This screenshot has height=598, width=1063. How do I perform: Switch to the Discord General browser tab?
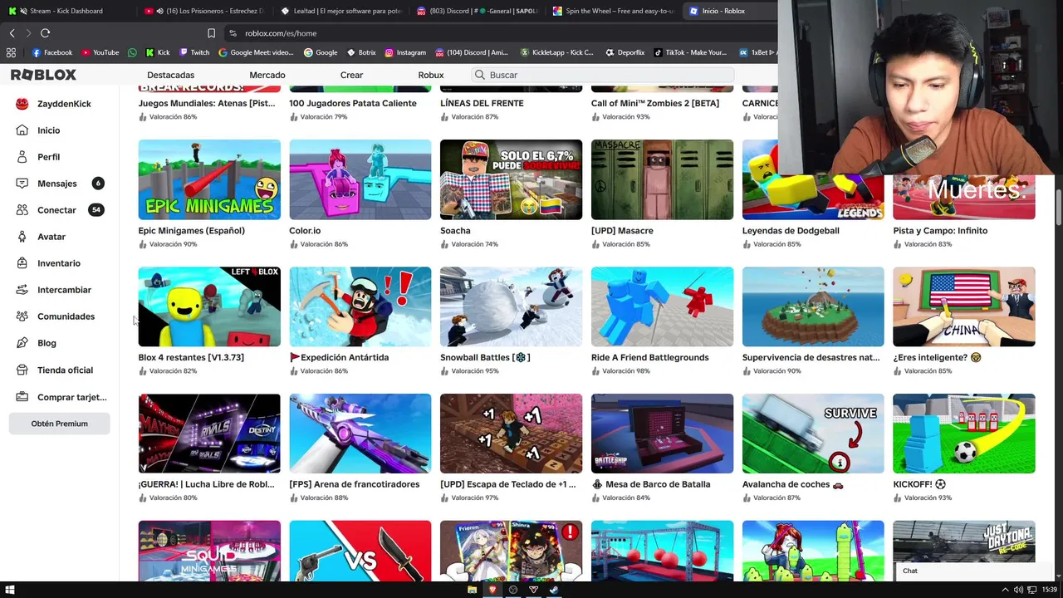(x=477, y=11)
